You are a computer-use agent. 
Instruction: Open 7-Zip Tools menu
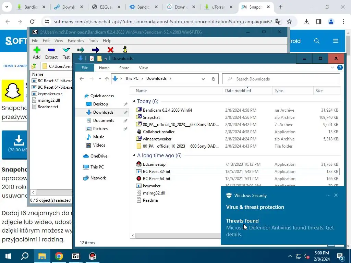coord(93,41)
